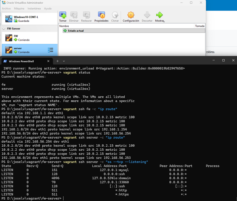The width and height of the screenshot is (237, 201).
Task: Select the server virtual machine
Action: coord(30,50)
